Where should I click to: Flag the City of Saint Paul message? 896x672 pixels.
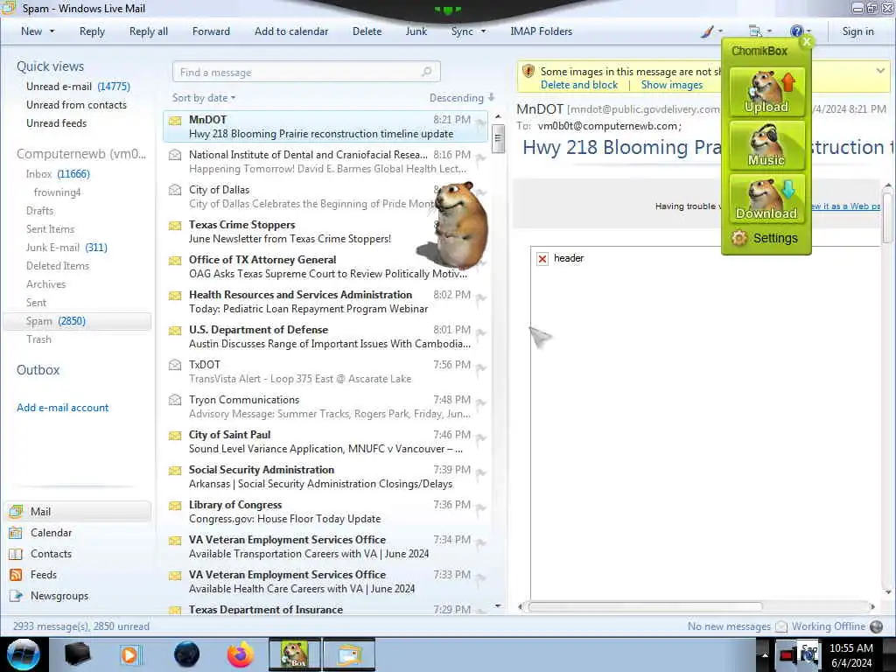[481, 438]
